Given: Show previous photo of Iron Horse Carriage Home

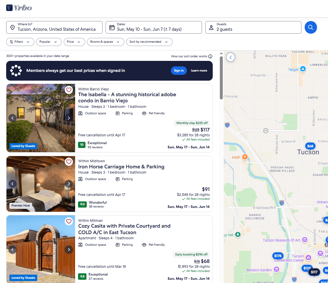Looking at the screenshot, I should tap(12, 184).
